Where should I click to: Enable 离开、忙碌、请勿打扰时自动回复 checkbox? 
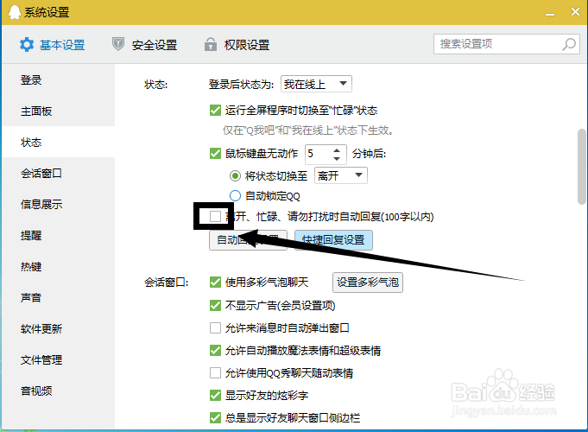[x=215, y=216]
